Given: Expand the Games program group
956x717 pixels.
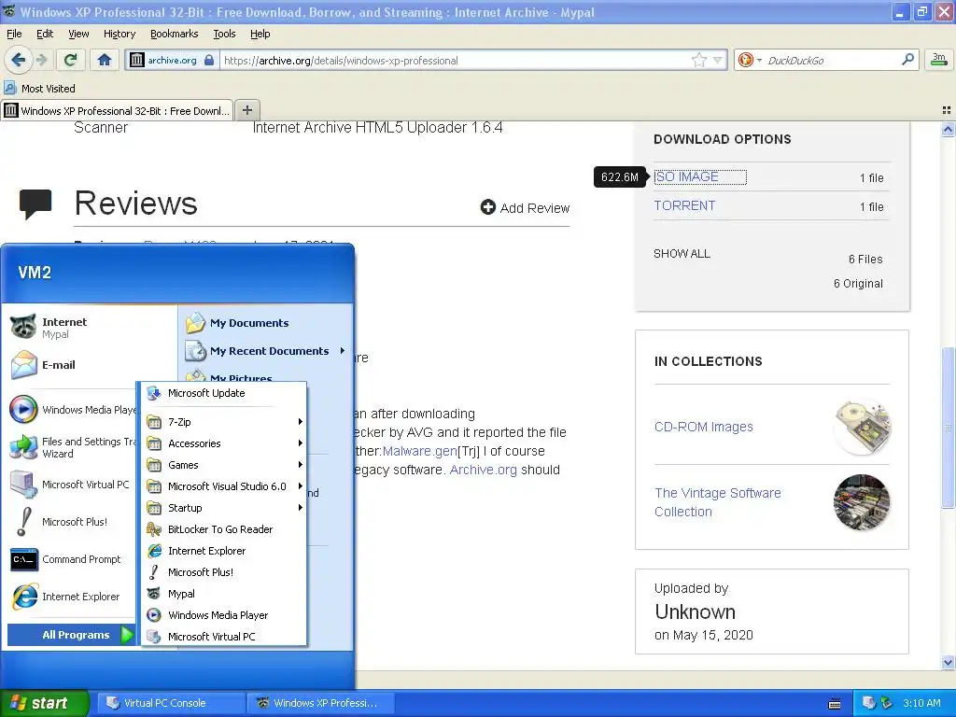Looking at the screenshot, I should click(x=224, y=465).
